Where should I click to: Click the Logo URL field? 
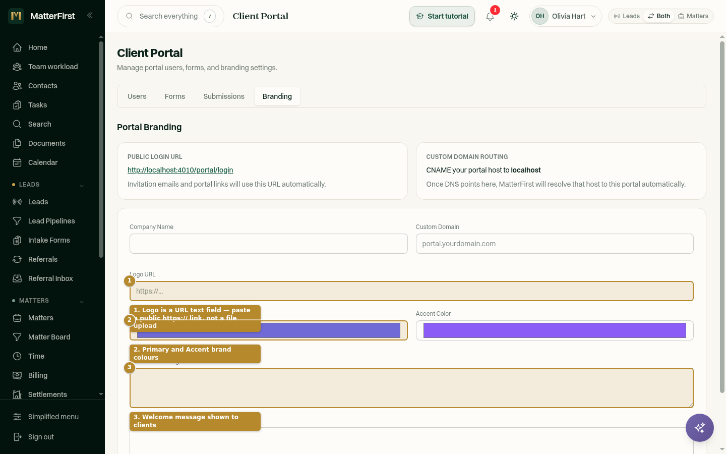coord(411,291)
